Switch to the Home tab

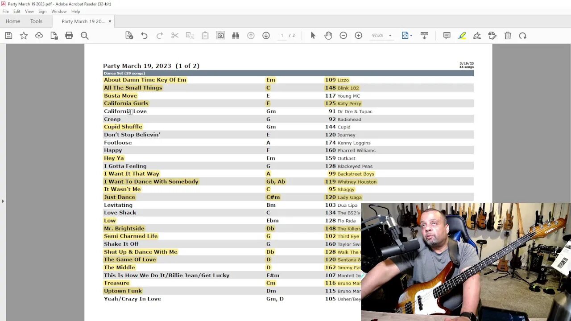pyautogui.click(x=12, y=21)
